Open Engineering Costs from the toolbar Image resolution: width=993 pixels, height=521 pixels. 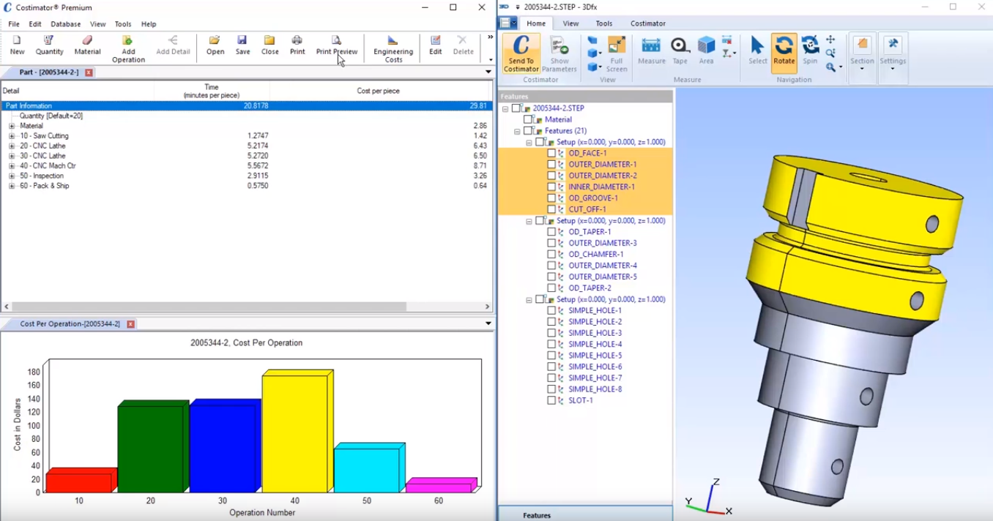pyautogui.click(x=393, y=49)
